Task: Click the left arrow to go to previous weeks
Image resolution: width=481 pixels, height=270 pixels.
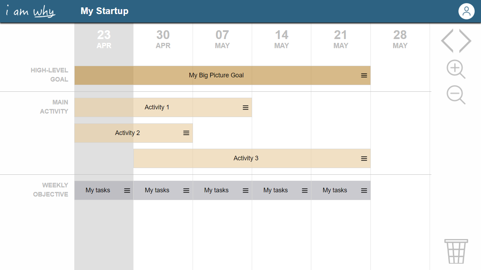Action: [448, 41]
